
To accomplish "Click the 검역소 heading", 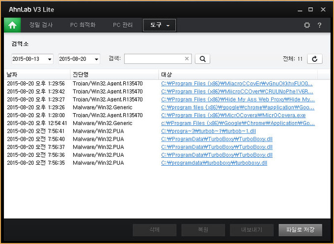I will pyautogui.click(x=20, y=44).
